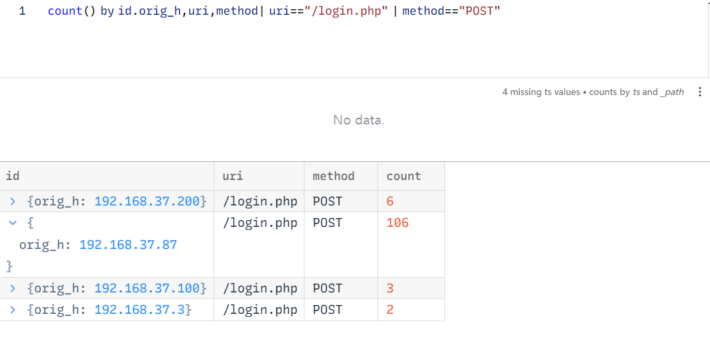The width and height of the screenshot is (710, 364).
Task: Click line number 1 in the editor gutter
Action: [x=22, y=12]
